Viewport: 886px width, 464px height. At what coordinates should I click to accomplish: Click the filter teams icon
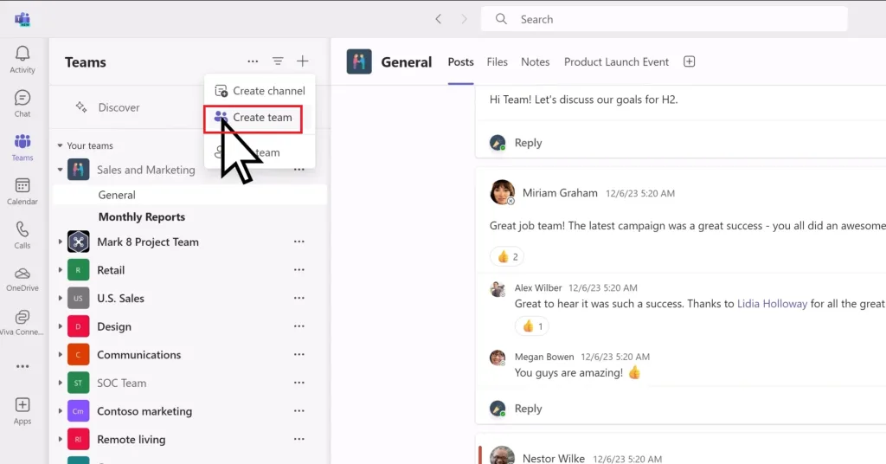pos(278,61)
